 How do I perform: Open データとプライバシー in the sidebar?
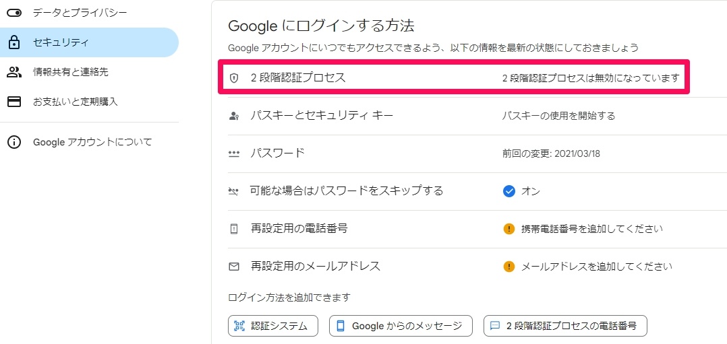(x=80, y=13)
